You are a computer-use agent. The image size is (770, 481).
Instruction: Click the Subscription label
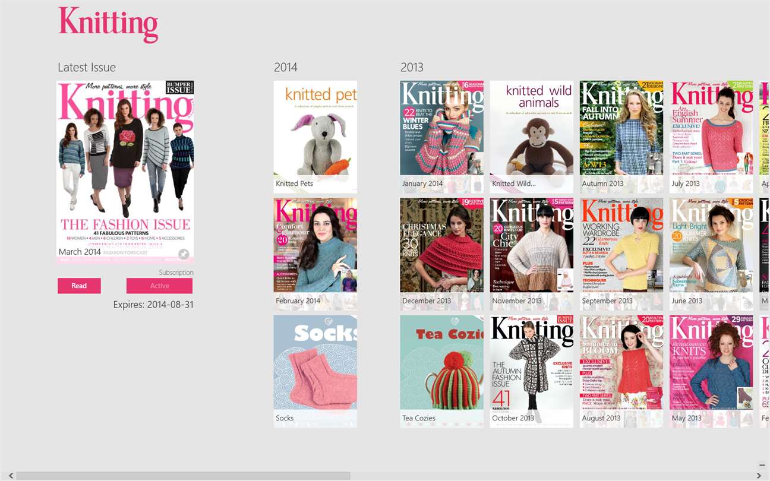pos(176,273)
